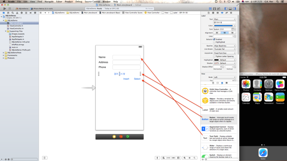This screenshot has height=161, width=287.
Task: Click the Insert button on the canvas
Action: pos(126,79)
